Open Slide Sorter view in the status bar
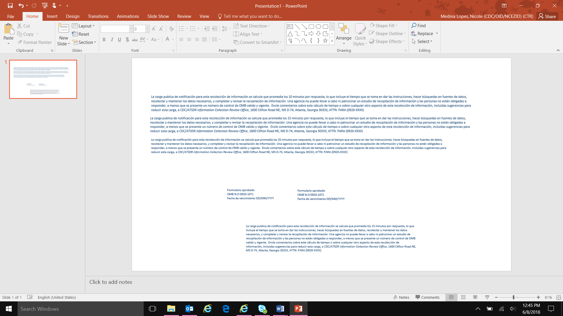 [463, 297]
